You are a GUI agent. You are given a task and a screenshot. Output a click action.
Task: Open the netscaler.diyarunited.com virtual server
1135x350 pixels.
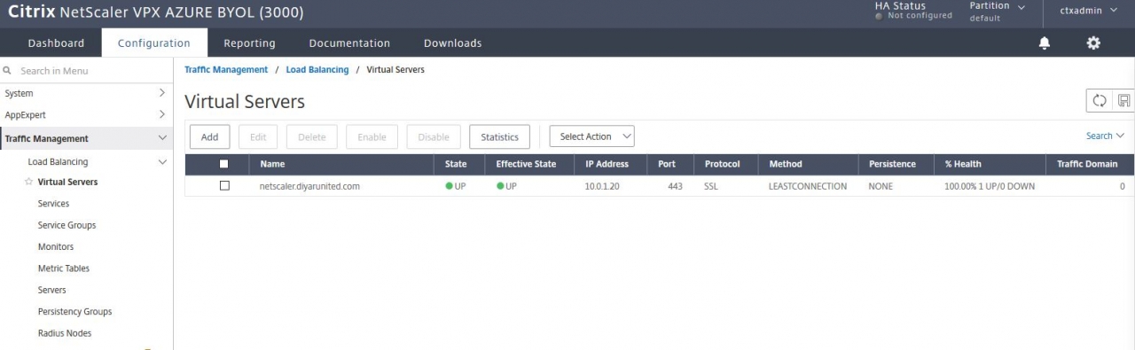309,186
